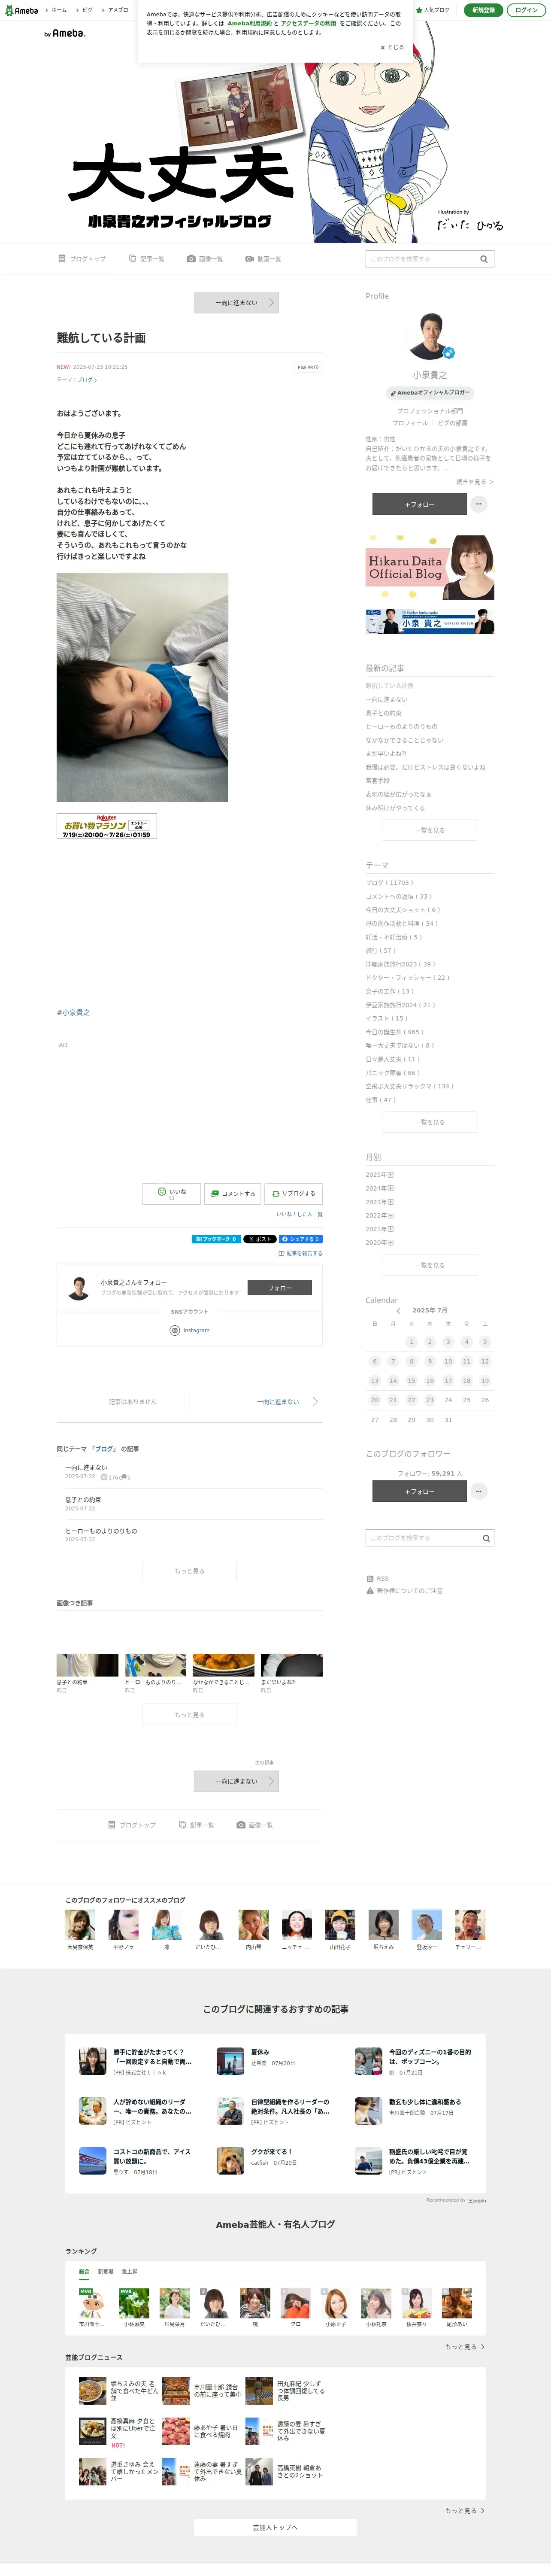This screenshot has width=551, height=2576.
Task: Click the Hatena ブックマーク share button
Action: click(x=216, y=1239)
